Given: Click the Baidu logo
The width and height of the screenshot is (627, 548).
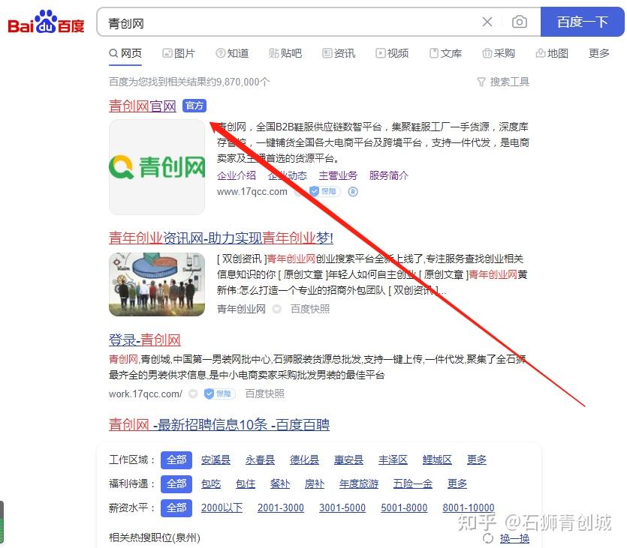Looking at the screenshot, I should 46,22.
